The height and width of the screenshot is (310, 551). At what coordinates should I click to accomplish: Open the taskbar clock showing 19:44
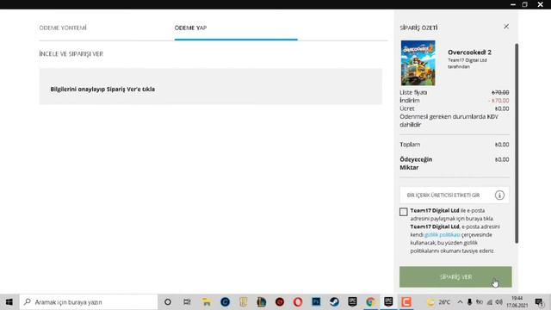pyautogui.click(x=517, y=302)
